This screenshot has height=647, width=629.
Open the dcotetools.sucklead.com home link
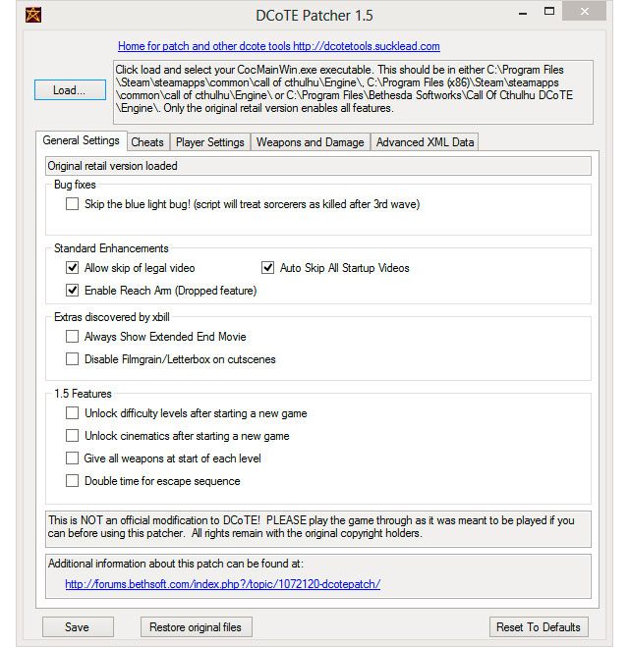point(278,46)
